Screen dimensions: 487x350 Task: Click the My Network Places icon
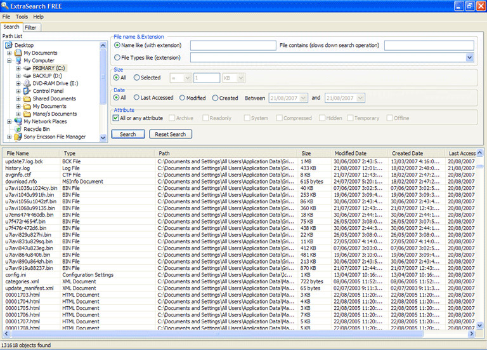point(18,121)
